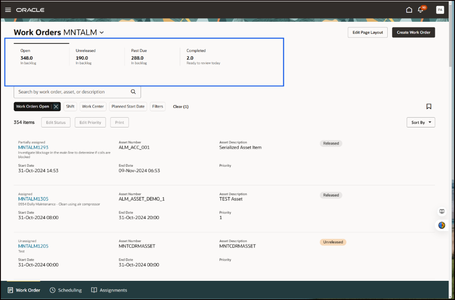Open notifications bell

pos(420,9)
